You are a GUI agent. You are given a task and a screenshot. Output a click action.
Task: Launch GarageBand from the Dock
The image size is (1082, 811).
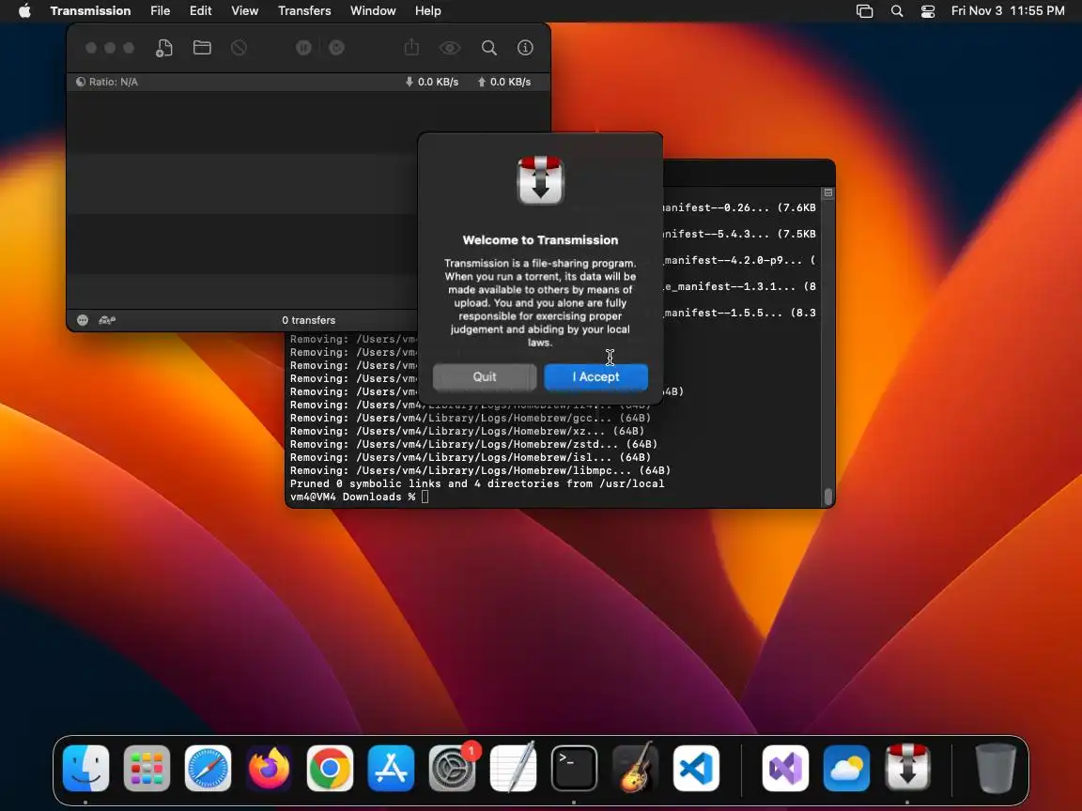(635, 768)
